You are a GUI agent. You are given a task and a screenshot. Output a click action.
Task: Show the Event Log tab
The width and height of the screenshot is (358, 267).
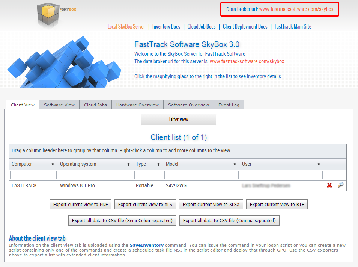click(229, 105)
